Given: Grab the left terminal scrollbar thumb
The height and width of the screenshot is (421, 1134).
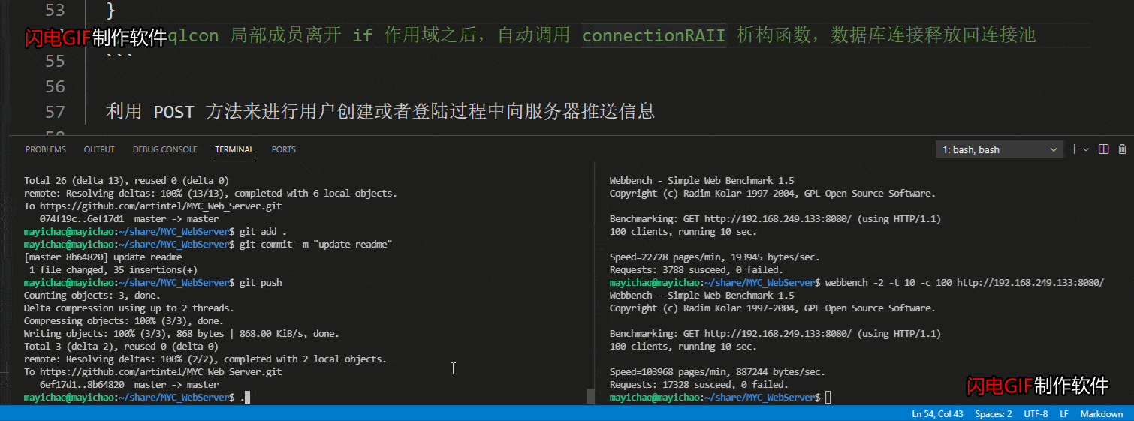Looking at the screenshot, I should (x=590, y=397).
